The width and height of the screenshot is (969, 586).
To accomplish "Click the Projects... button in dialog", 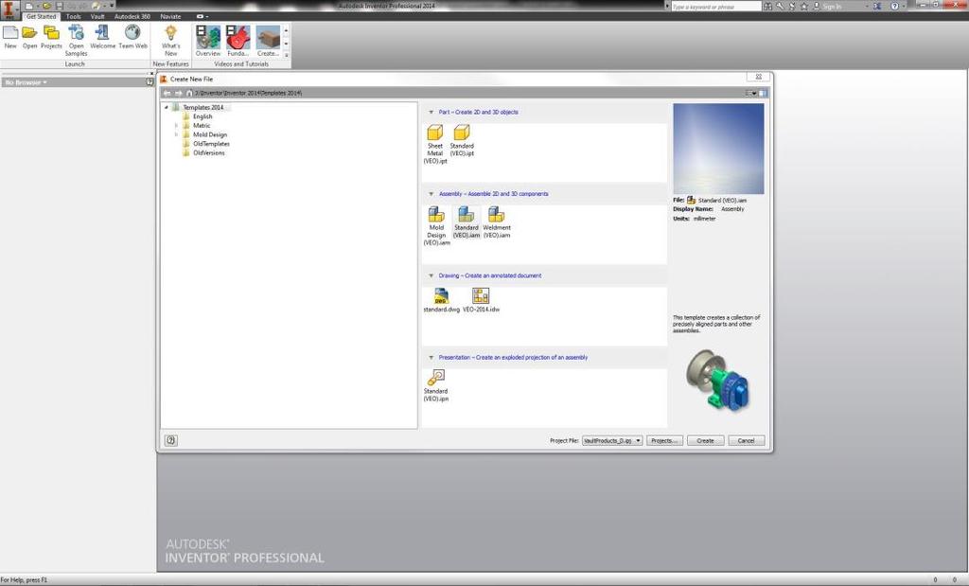I will pos(664,441).
